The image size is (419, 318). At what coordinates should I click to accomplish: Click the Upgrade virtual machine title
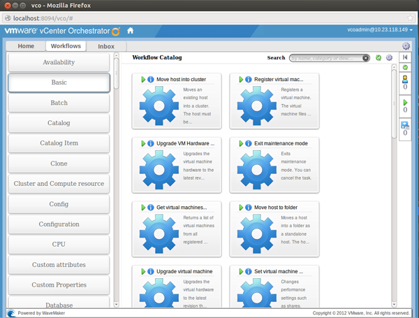pyautogui.click(x=184, y=271)
